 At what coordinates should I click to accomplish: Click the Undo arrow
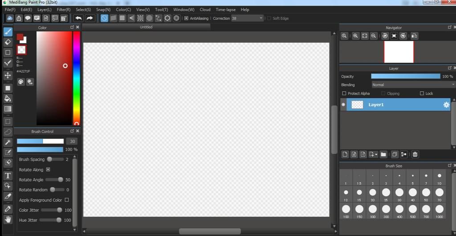coord(78,18)
